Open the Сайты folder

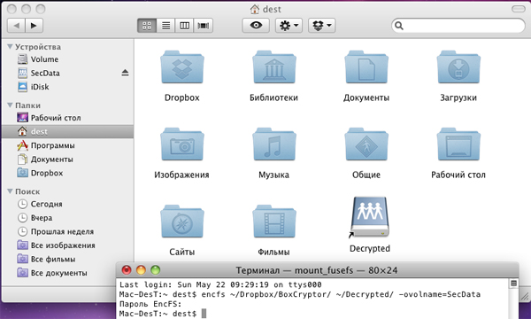[182, 222]
